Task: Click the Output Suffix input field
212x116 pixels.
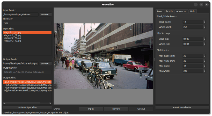Action: pos(27,72)
